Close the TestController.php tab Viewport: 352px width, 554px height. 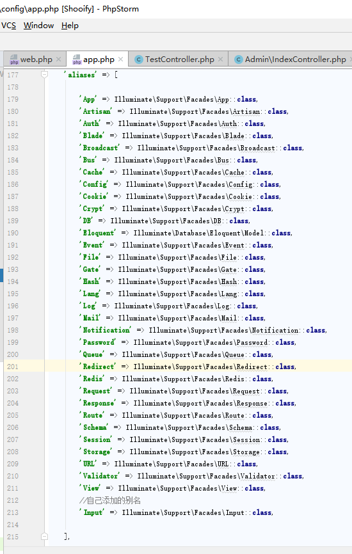click(x=221, y=59)
